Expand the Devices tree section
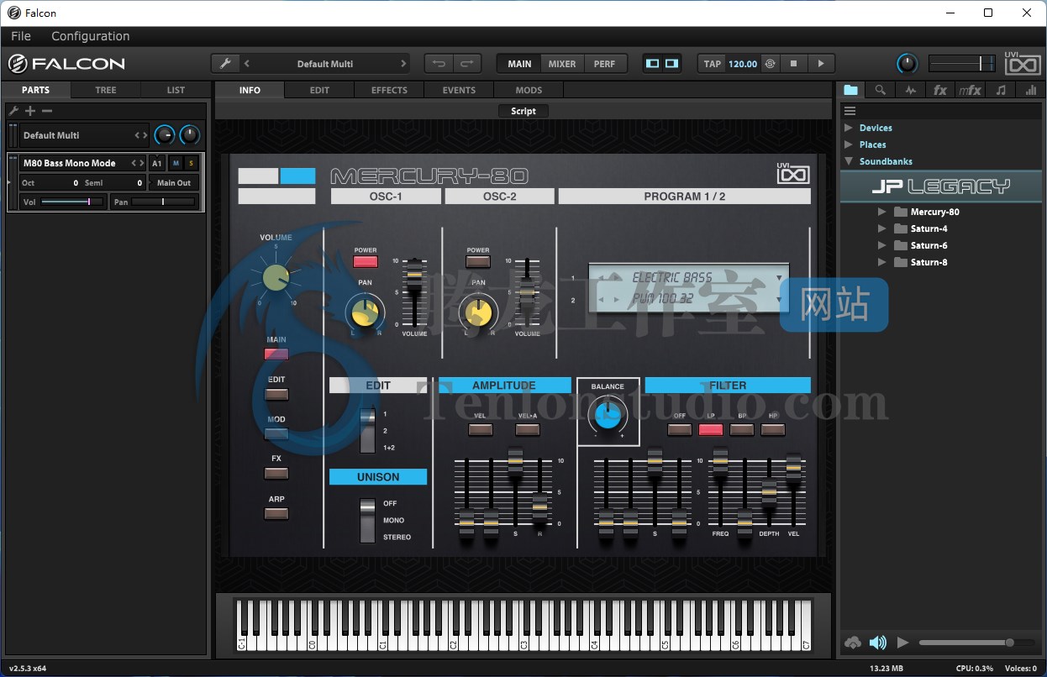 849,128
